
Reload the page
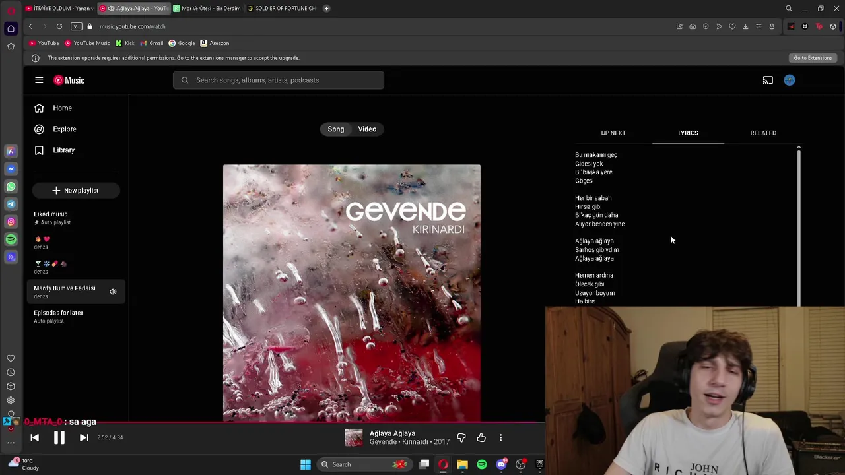coord(59,26)
